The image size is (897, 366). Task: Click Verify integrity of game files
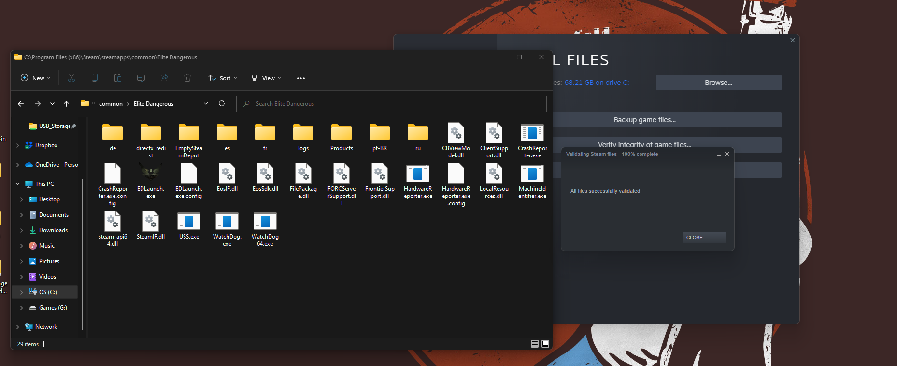coord(667,144)
